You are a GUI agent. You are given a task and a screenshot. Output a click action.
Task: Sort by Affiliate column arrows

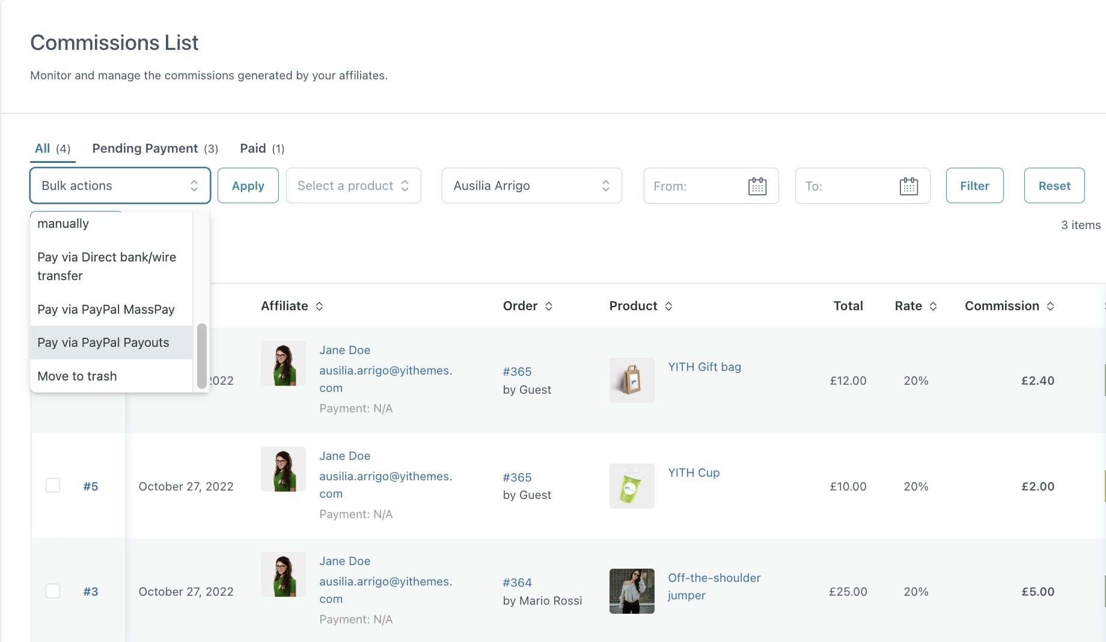click(x=319, y=307)
